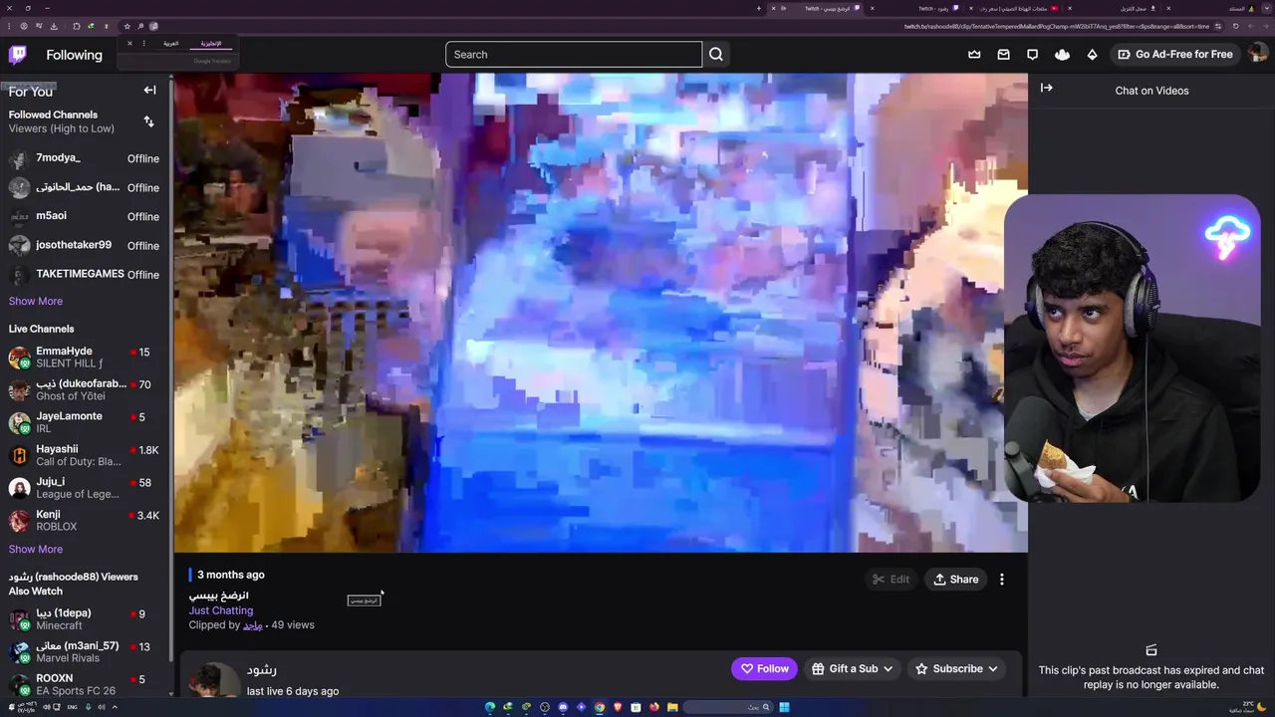Open Hayashii channel avatar
1275x717 pixels.
click(x=19, y=455)
